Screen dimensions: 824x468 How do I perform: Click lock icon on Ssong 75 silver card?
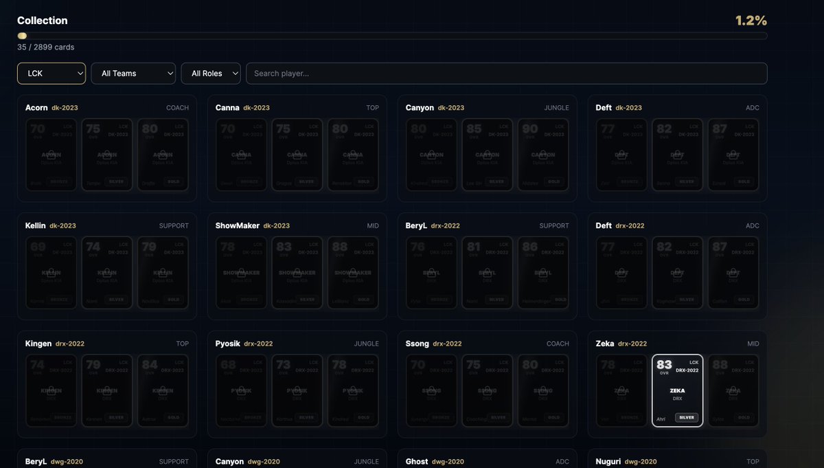(488, 391)
